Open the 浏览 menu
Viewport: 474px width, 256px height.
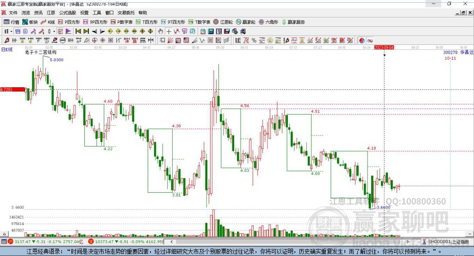coord(26,12)
